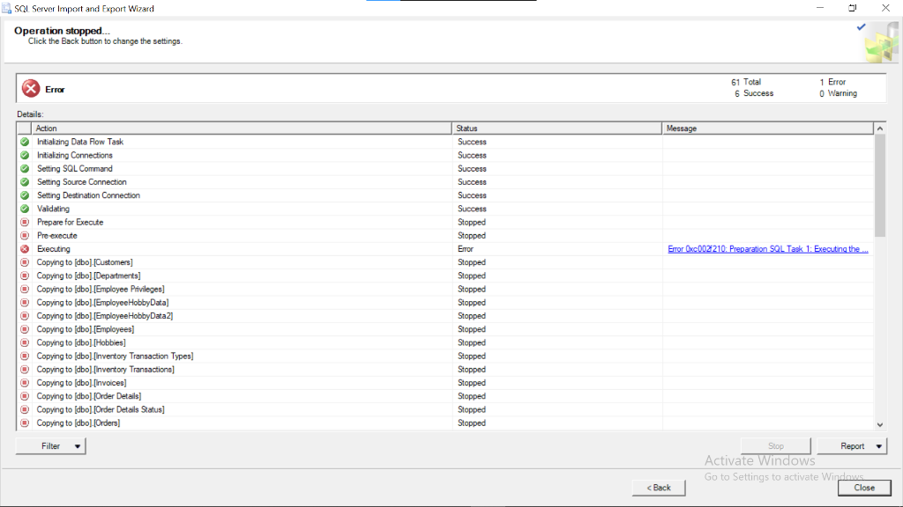Click stopped icon beside Copying to [dbo].[Departments]

[25, 276]
